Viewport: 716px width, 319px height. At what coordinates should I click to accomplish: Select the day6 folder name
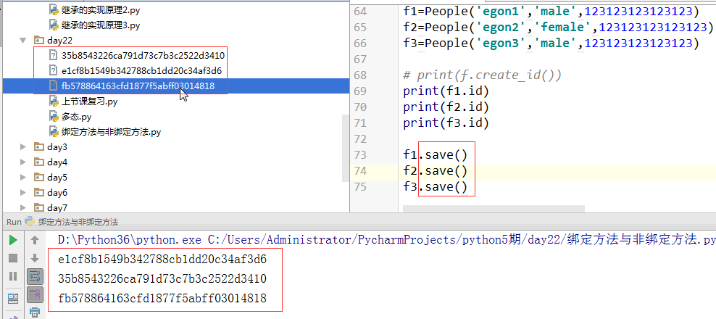57,192
